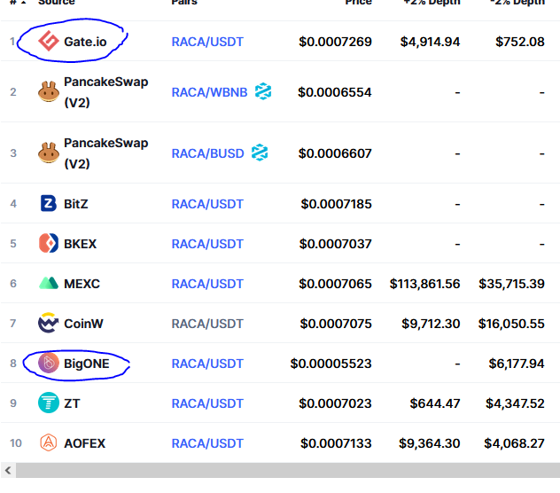Click the AOFEX orange logo icon
This screenshot has height=493, width=560.
coord(49,442)
